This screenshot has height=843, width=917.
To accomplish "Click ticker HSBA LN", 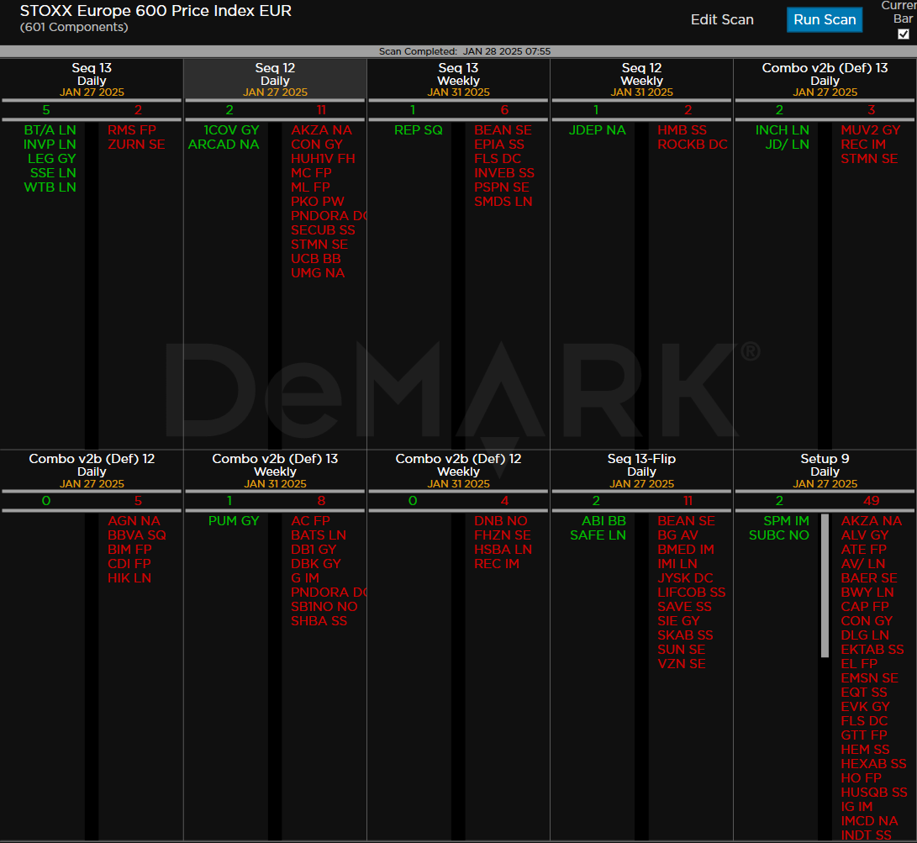I will [503, 550].
